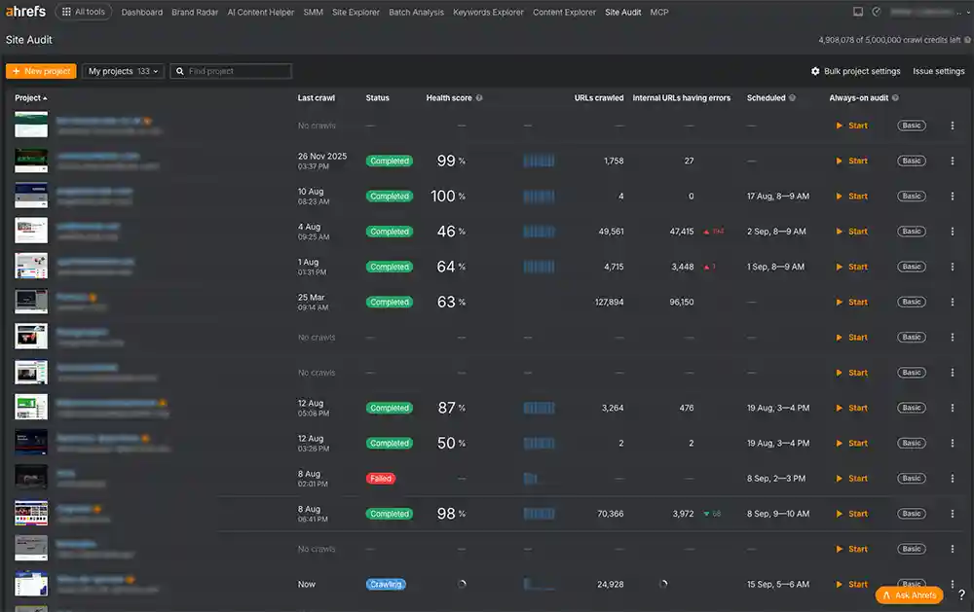The image size is (974, 612).
Task: Click Basic badge in 98% health row
Action: tap(912, 514)
